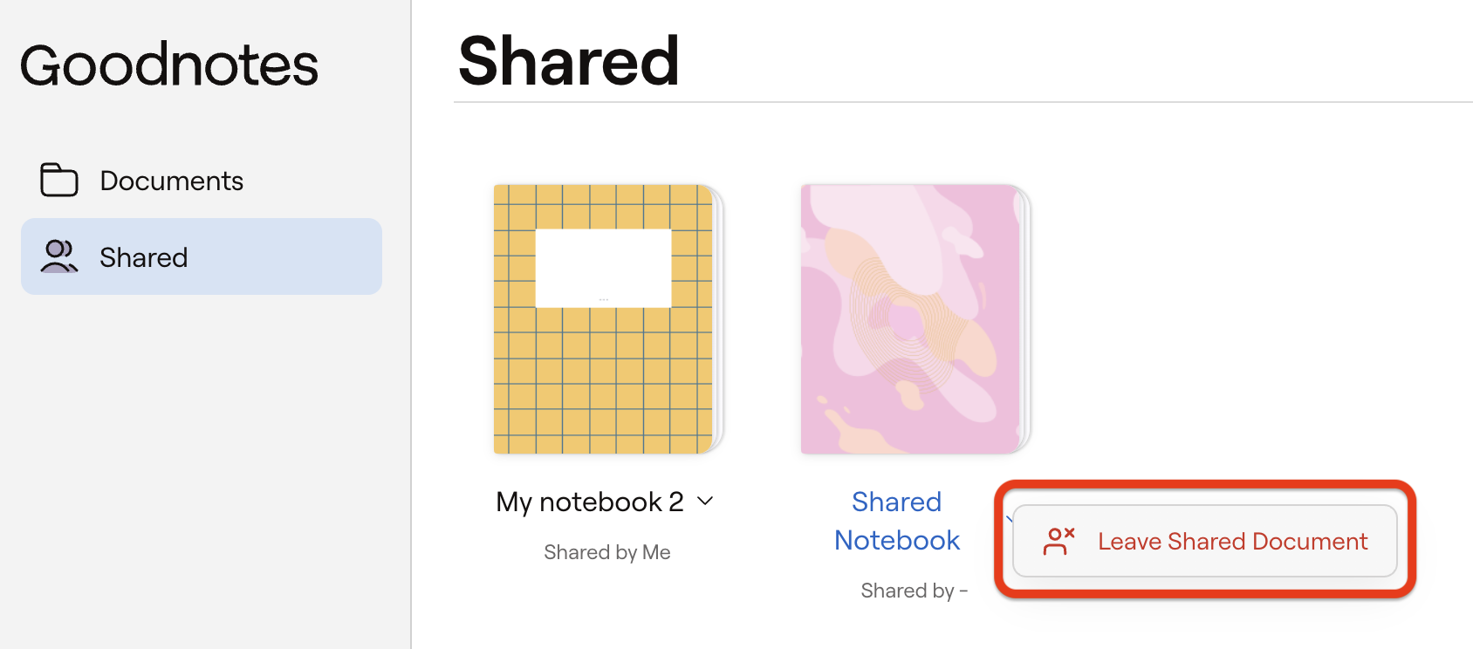Click the Shared page heading
Viewport: 1473px width, 649px height.
pos(568,61)
